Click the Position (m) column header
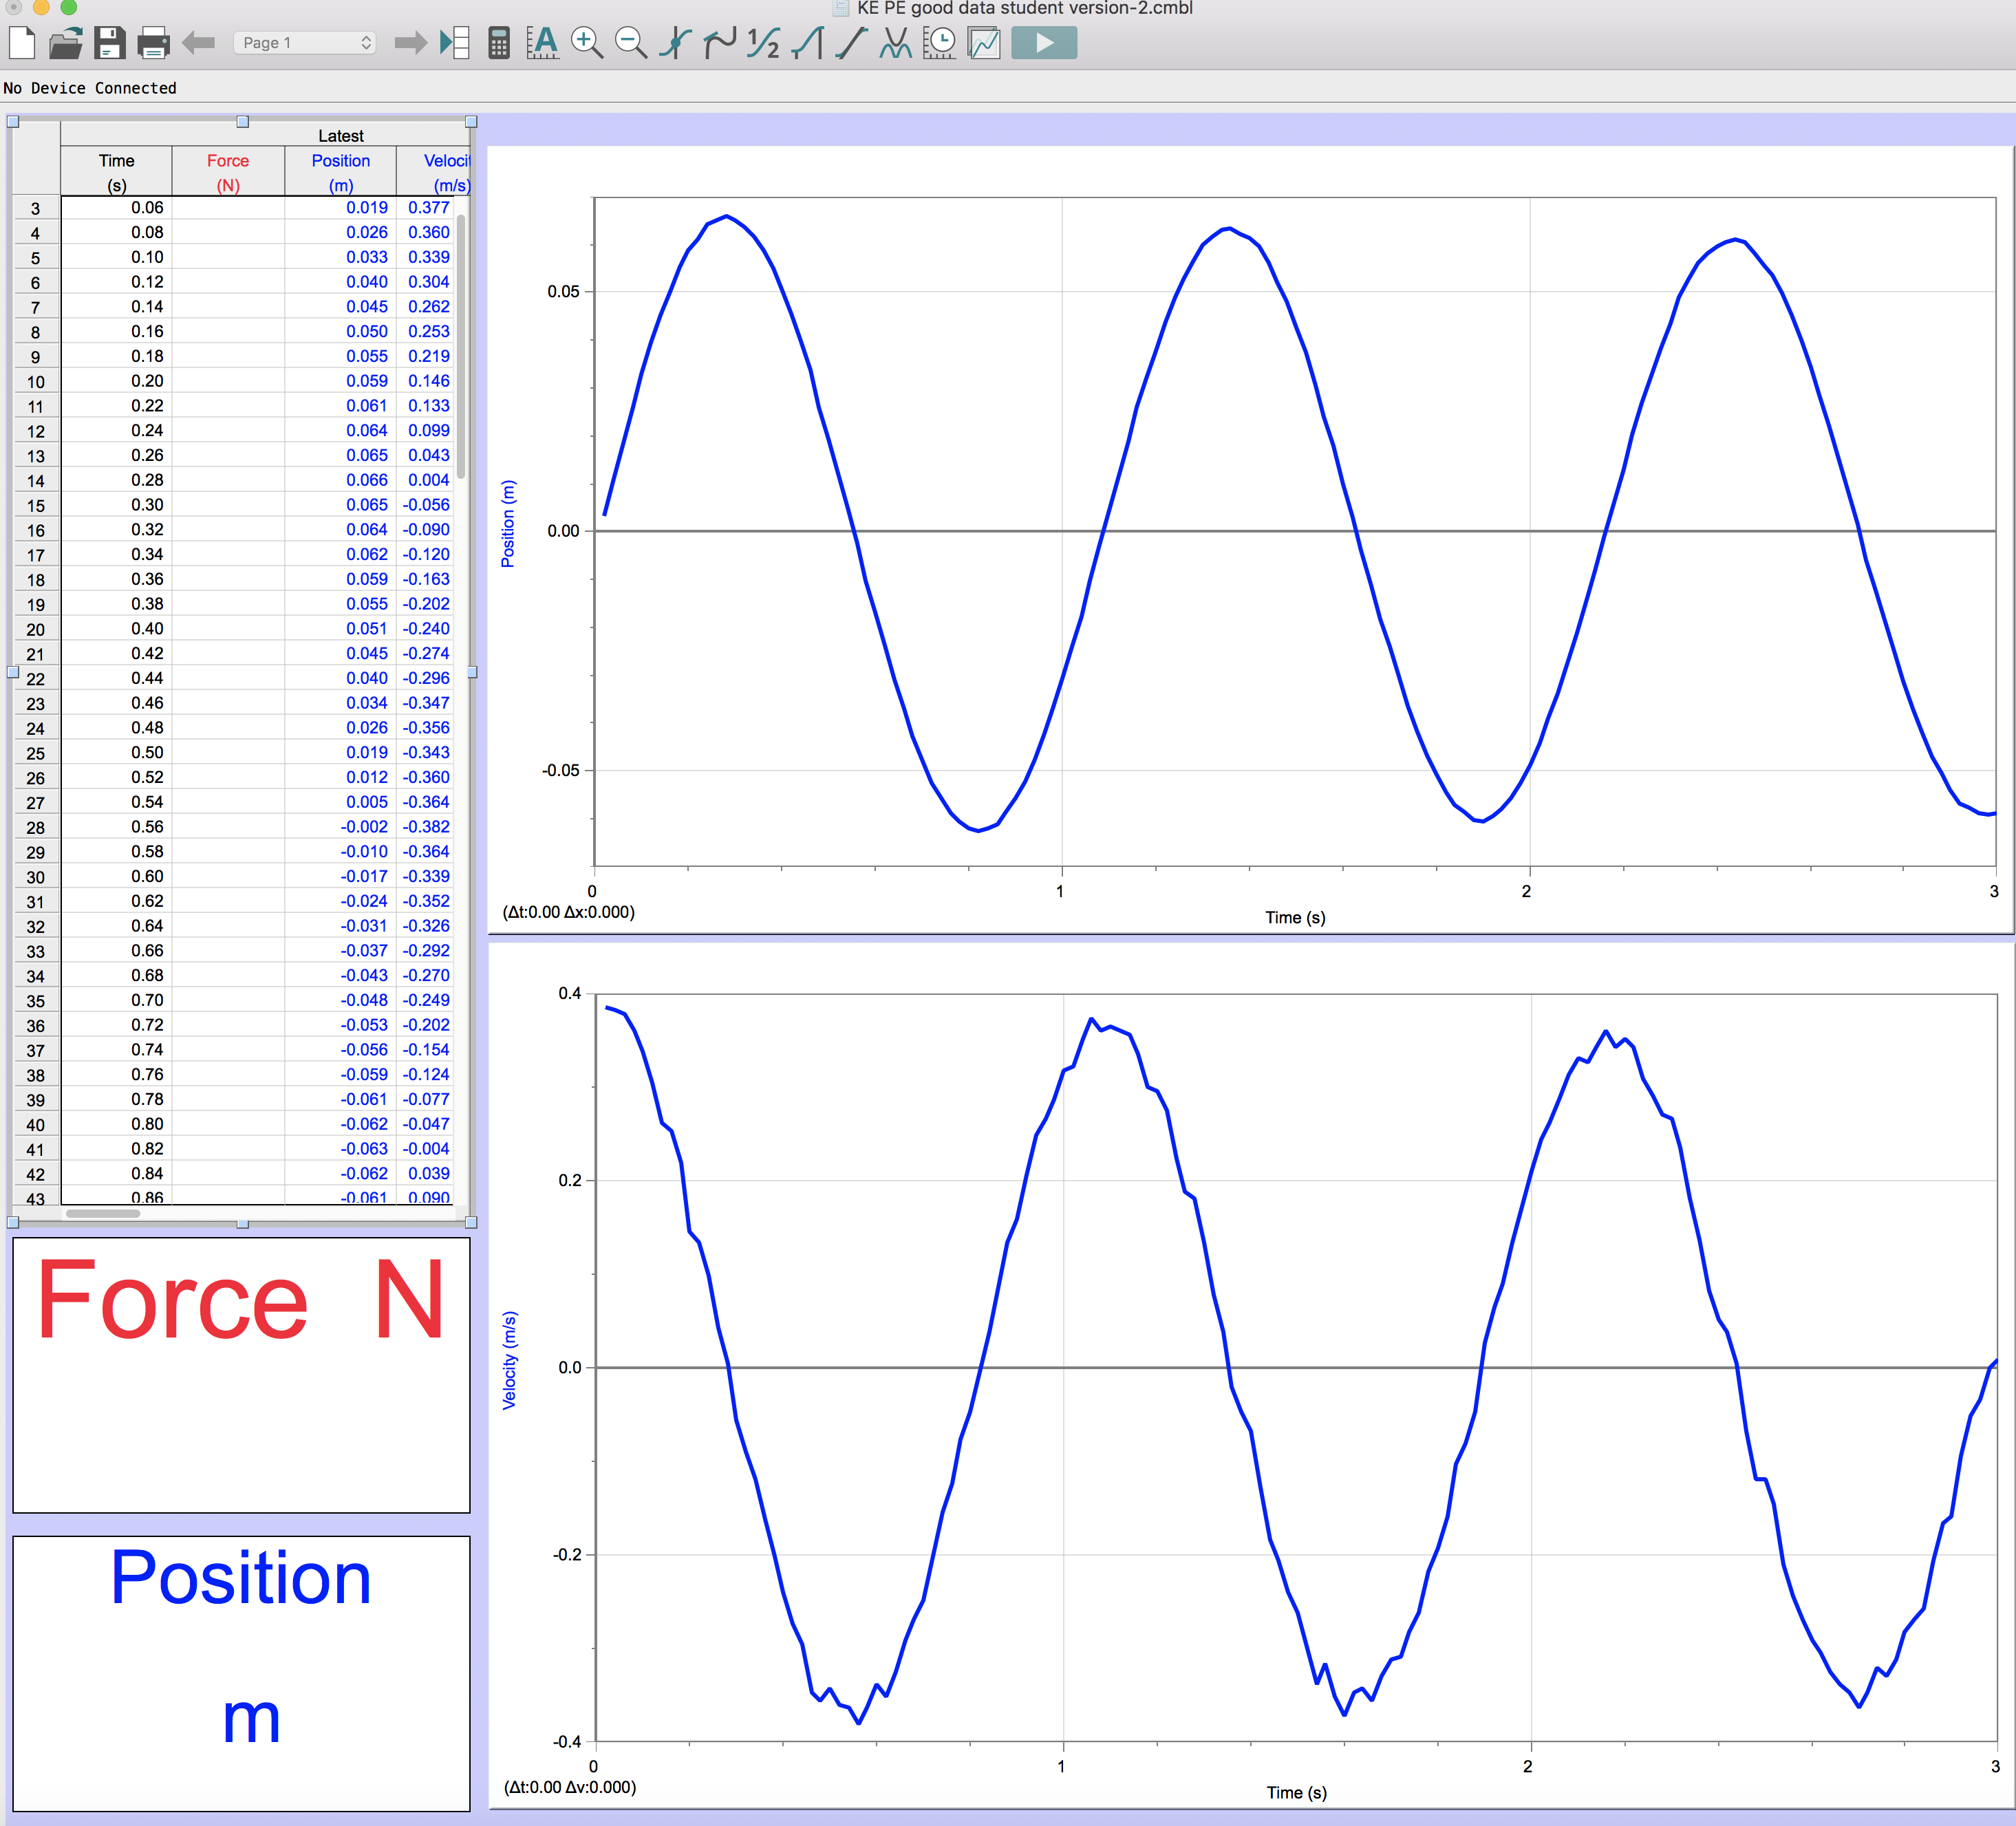 [x=340, y=172]
